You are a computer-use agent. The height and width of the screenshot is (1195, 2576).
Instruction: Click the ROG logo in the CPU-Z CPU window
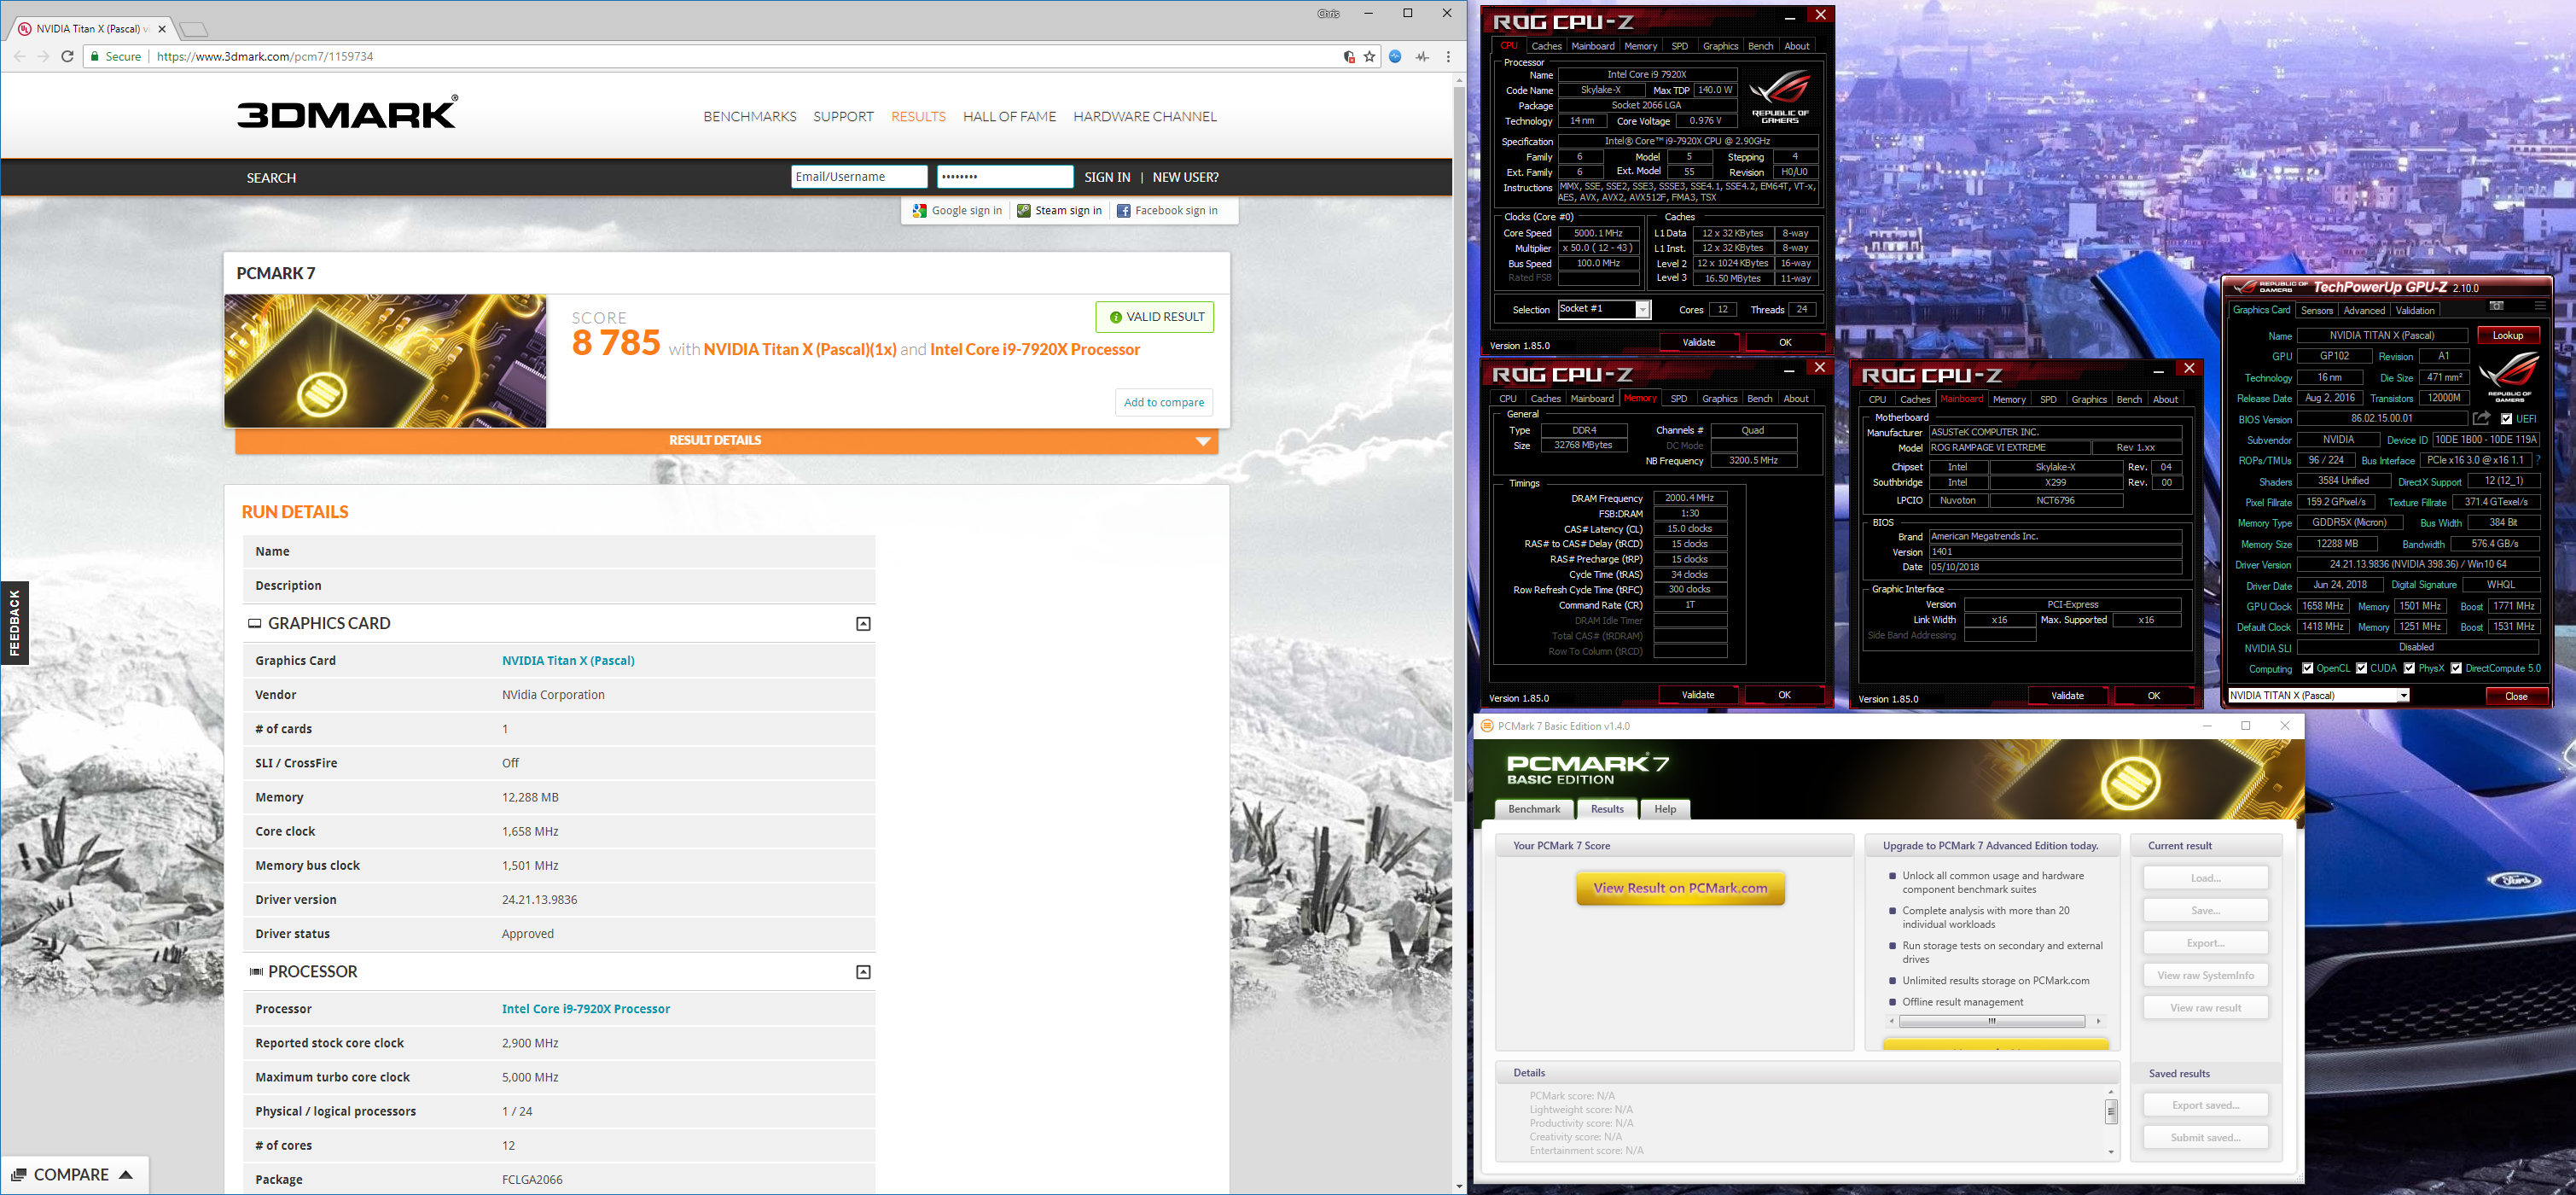tap(1780, 96)
